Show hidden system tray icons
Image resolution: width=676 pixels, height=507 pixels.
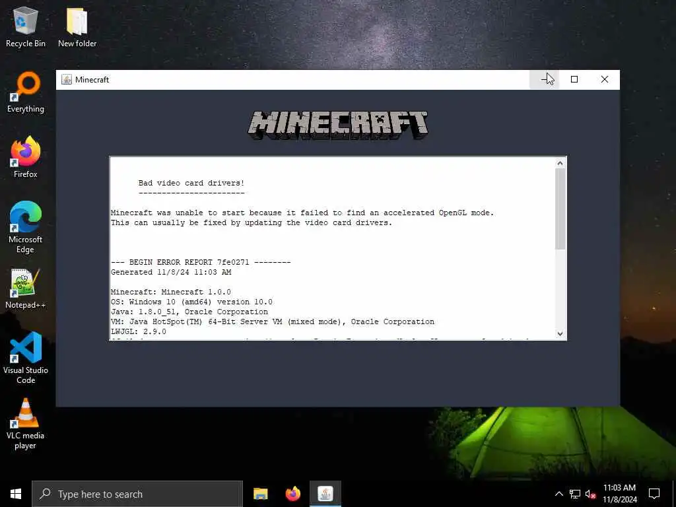(558, 494)
